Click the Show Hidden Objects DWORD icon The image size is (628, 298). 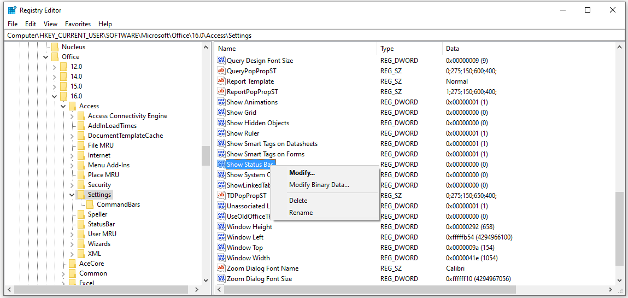click(x=221, y=123)
